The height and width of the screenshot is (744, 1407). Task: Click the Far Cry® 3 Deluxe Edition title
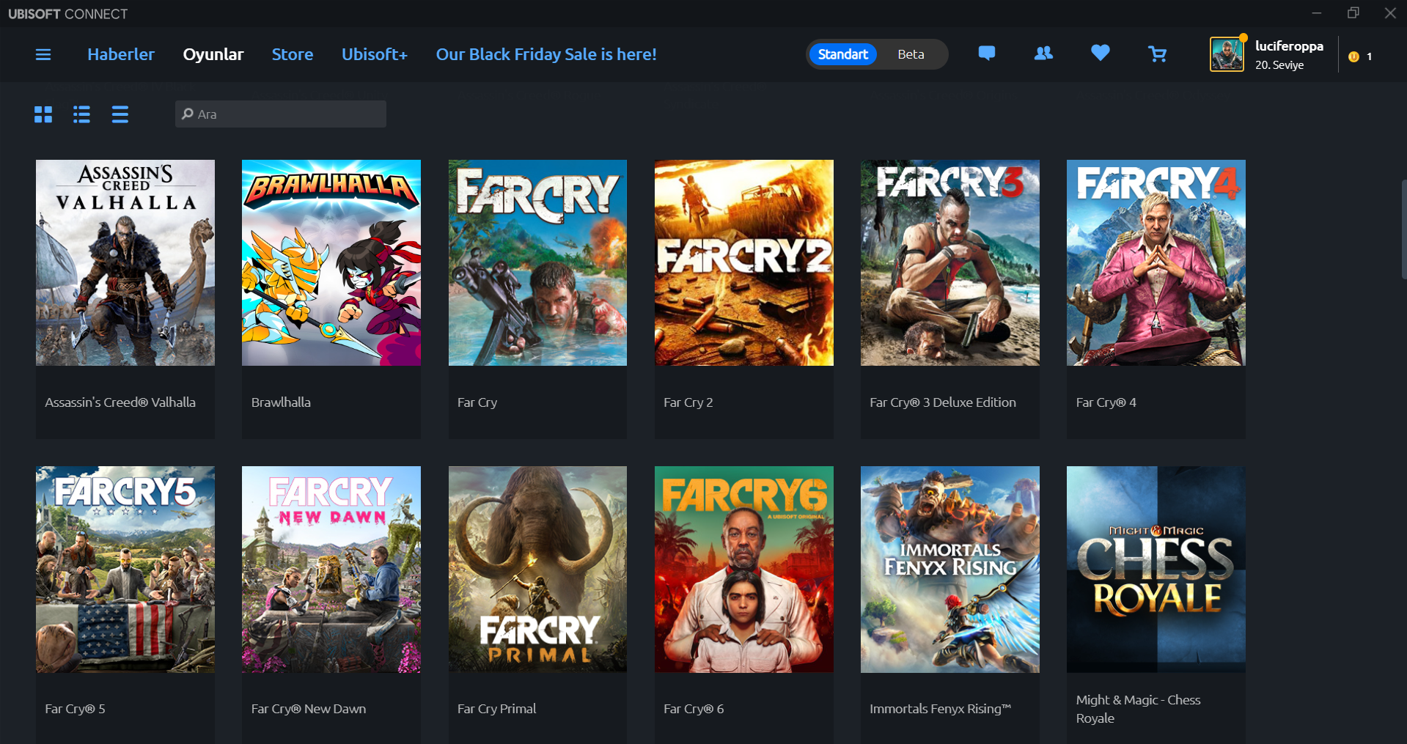[x=943, y=402]
